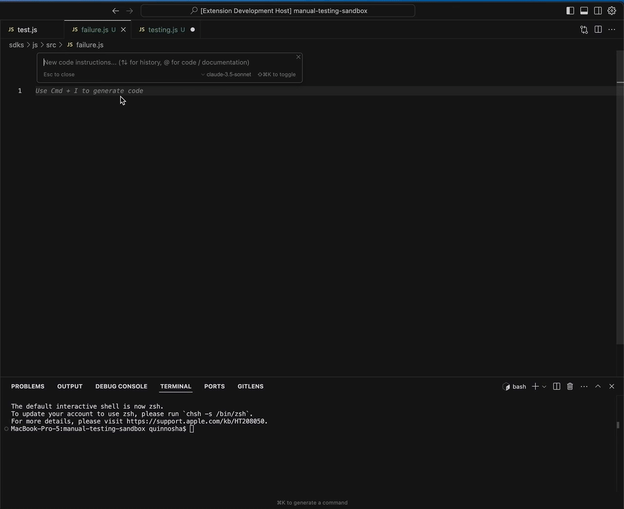The width and height of the screenshot is (624, 509).
Task: Toggle the inline chat with Esc to close
Action: point(59,74)
